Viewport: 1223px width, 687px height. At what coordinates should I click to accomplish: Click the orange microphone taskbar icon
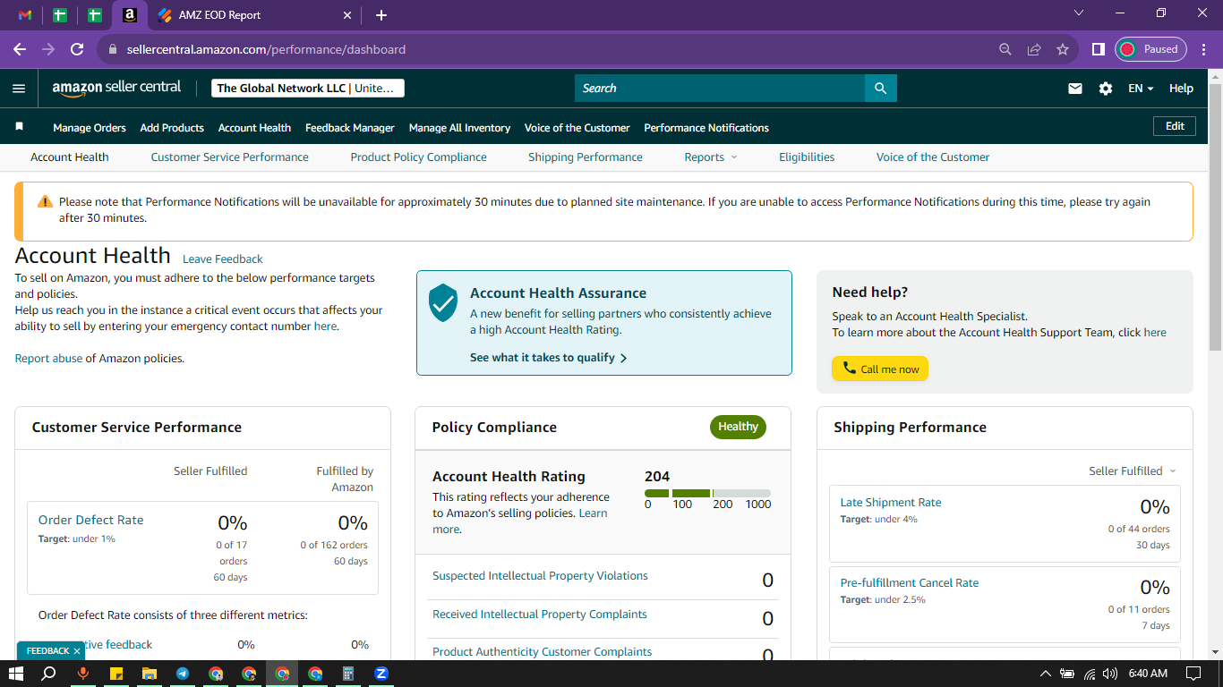point(83,674)
